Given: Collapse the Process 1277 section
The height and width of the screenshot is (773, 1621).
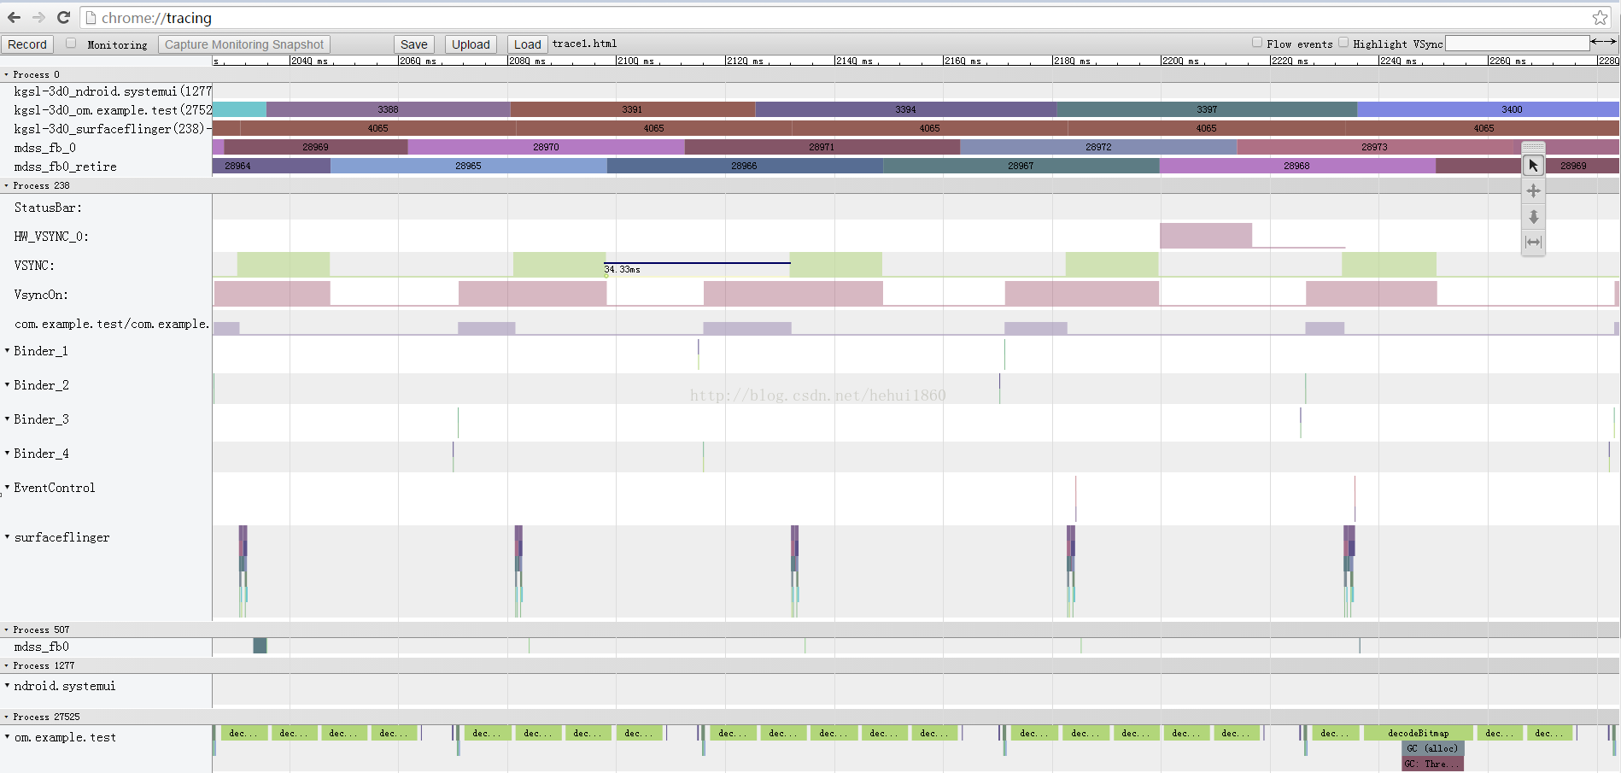Looking at the screenshot, I should pos(6,665).
